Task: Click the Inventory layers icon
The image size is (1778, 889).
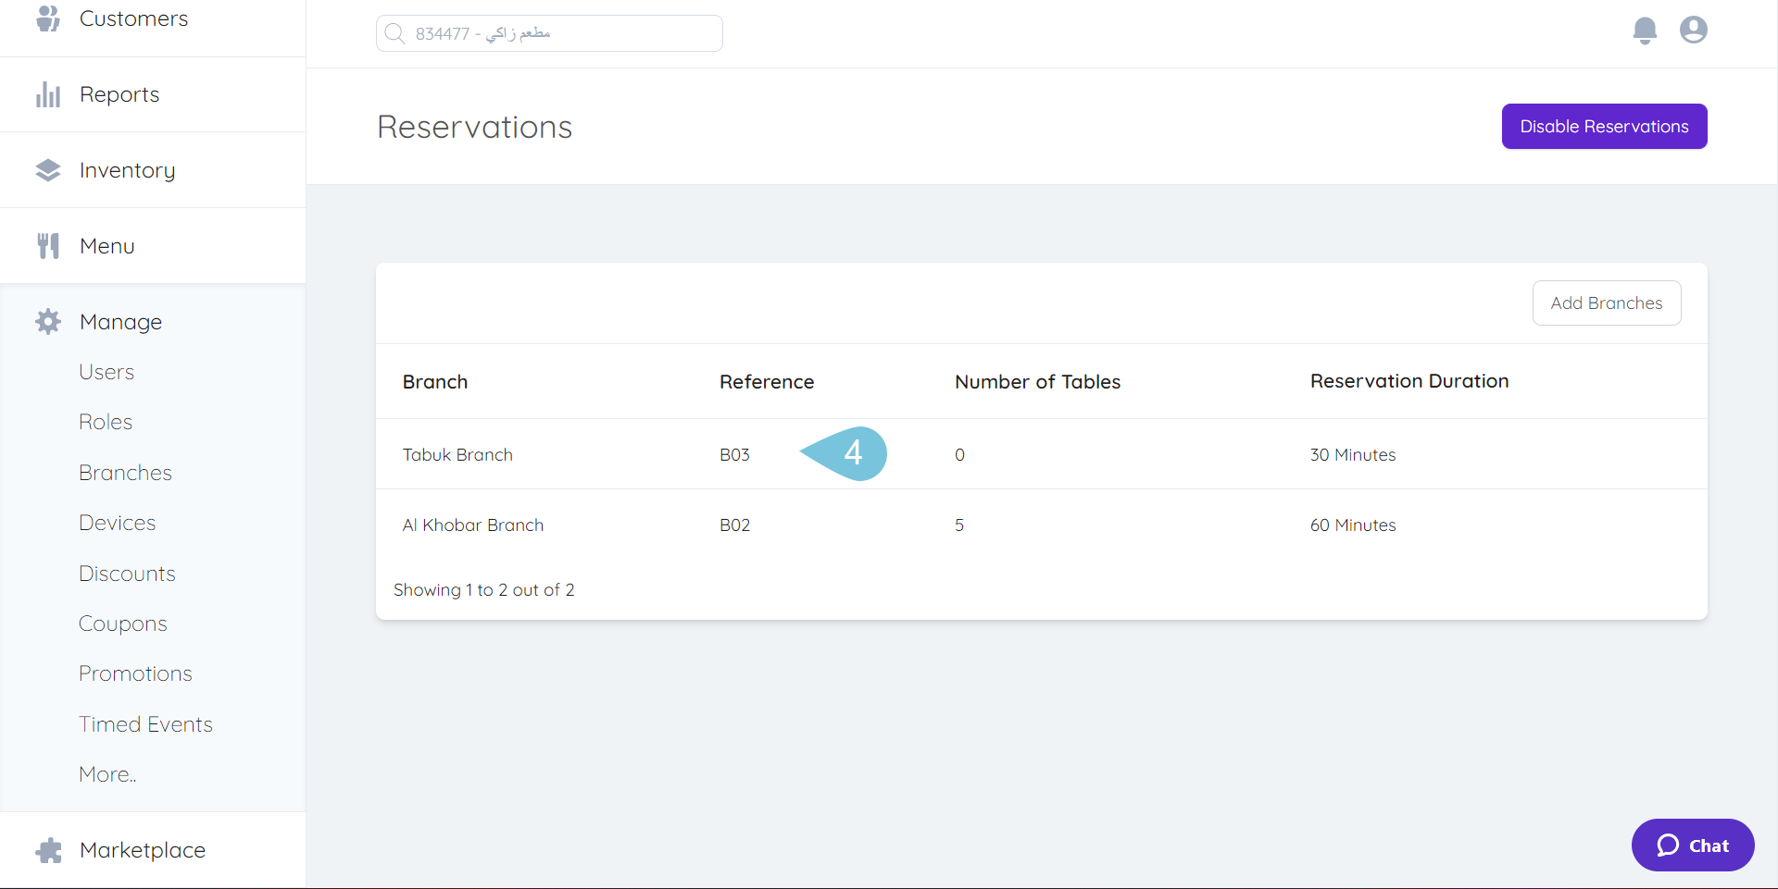Action: pos(48,170)
